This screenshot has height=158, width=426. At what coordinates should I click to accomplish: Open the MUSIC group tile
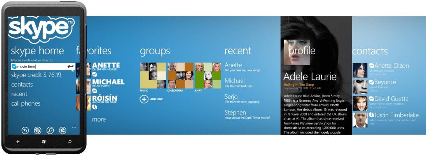pos(153,75)
